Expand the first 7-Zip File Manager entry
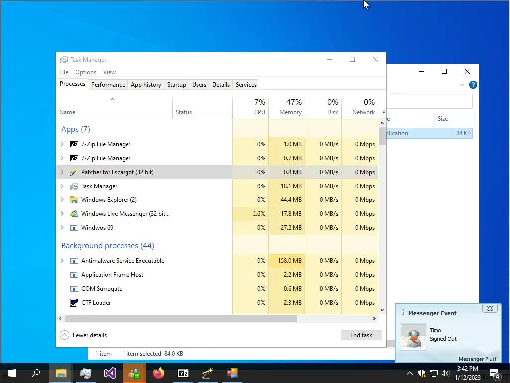The width and height of the screenshot is (510, 383). pos(62,144)
